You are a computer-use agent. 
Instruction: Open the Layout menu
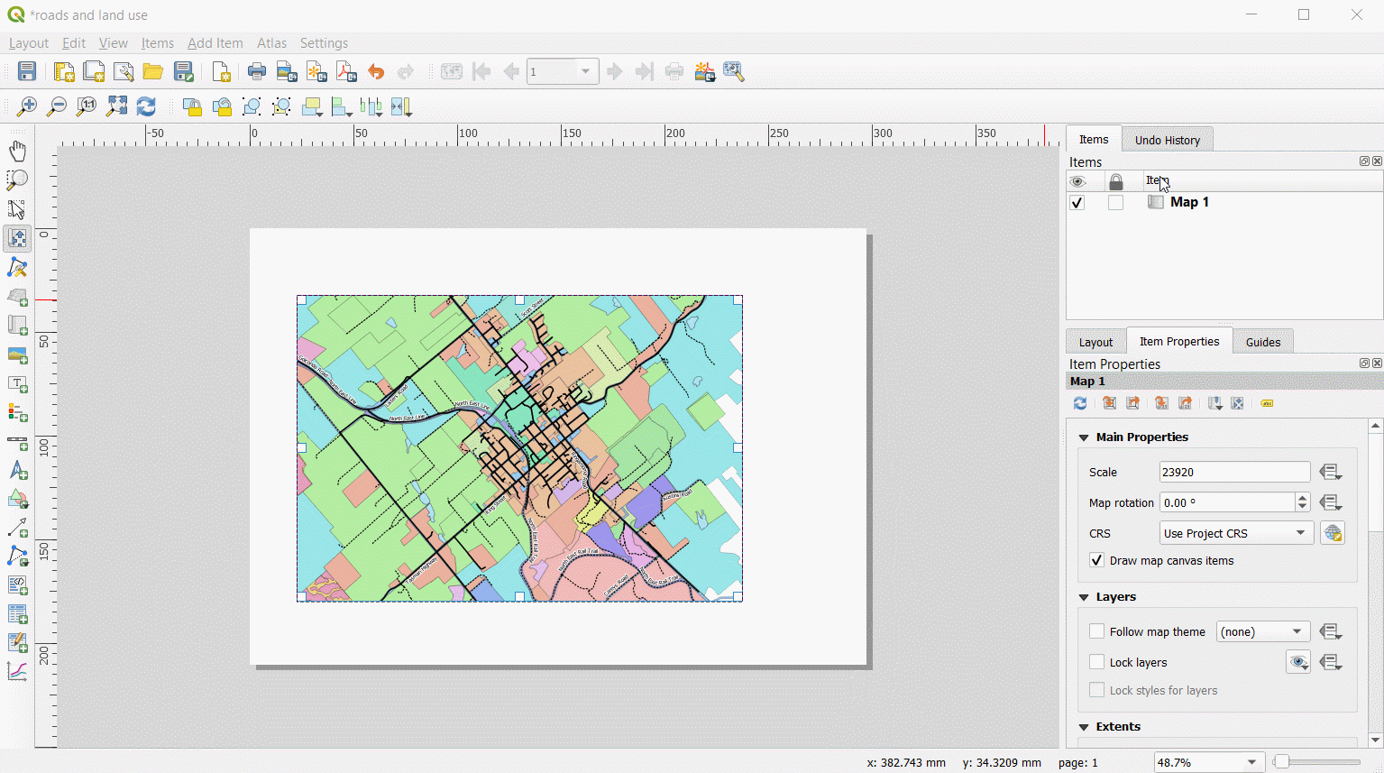(x=29, y=43)
